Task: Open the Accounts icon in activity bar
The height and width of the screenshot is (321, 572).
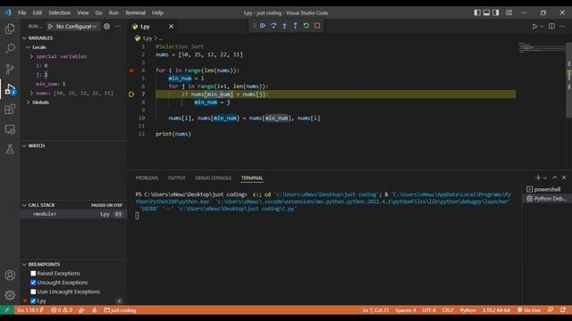Action: click(10, 276)
